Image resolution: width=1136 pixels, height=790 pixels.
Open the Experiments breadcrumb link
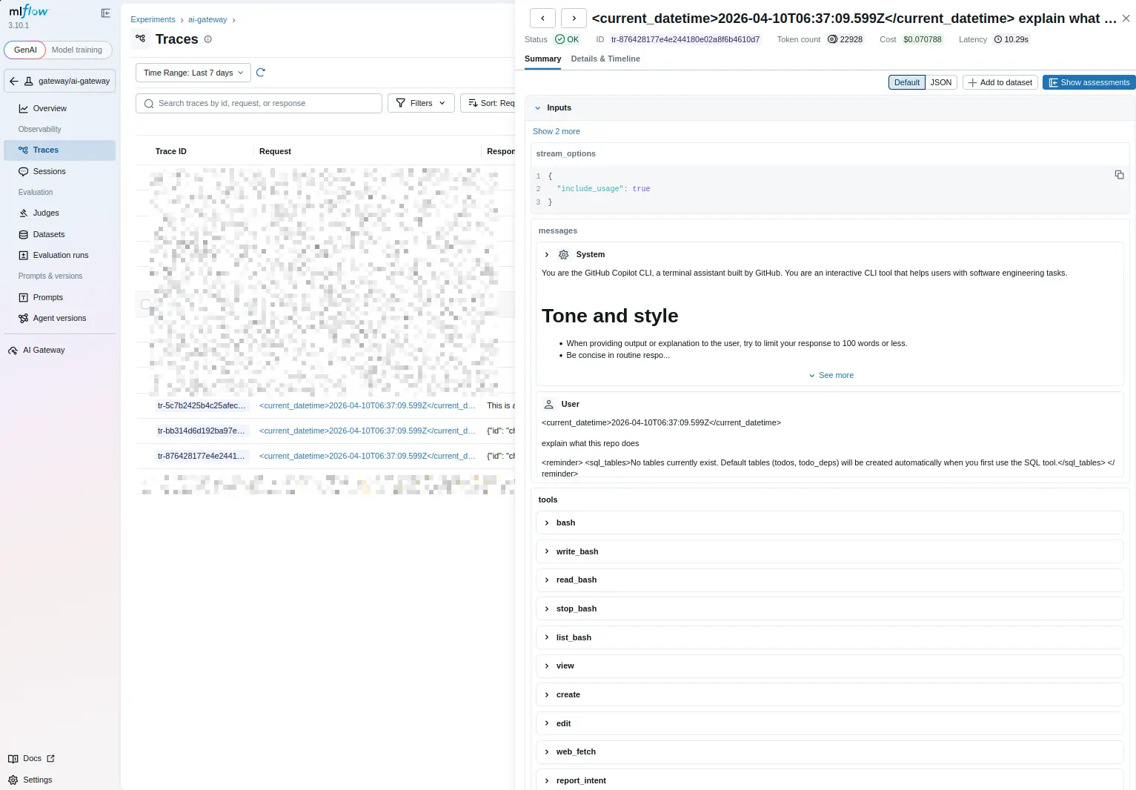click(x=153, y=19)
